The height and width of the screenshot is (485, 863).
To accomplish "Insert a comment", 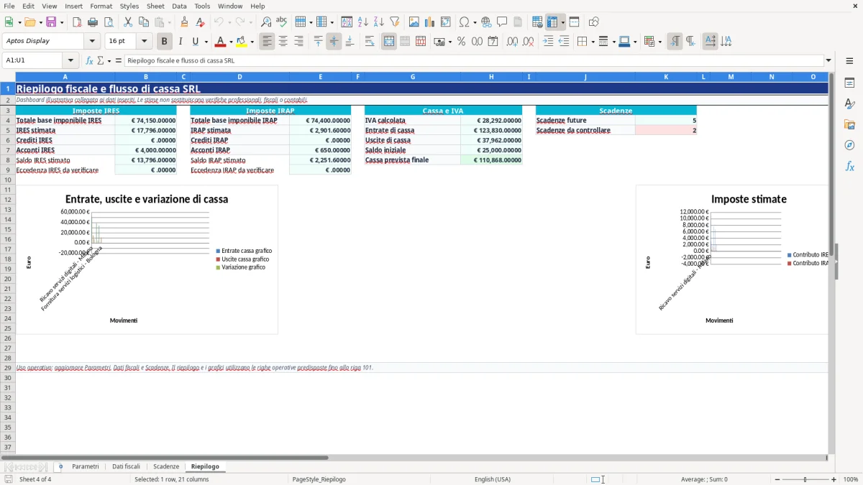I will point(502,22).
